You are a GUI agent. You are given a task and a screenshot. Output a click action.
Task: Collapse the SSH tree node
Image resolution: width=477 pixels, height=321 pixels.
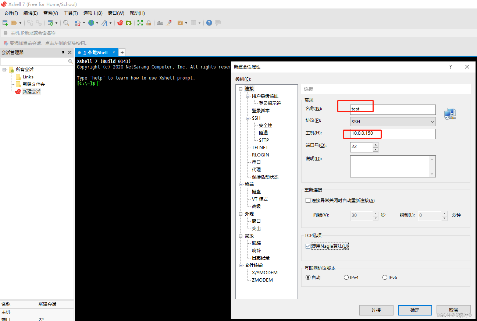[x=248, y=118]
